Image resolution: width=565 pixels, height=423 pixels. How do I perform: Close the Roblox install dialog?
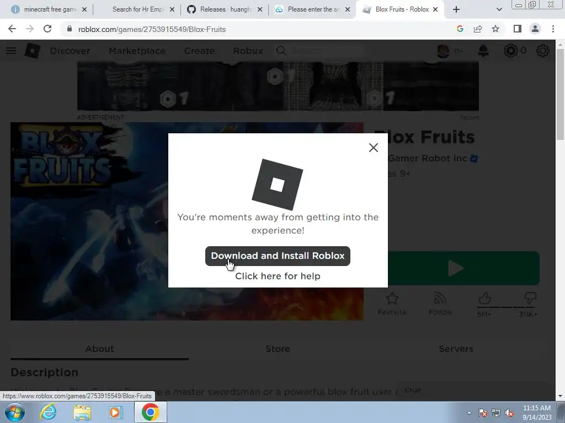coord(374,148)
